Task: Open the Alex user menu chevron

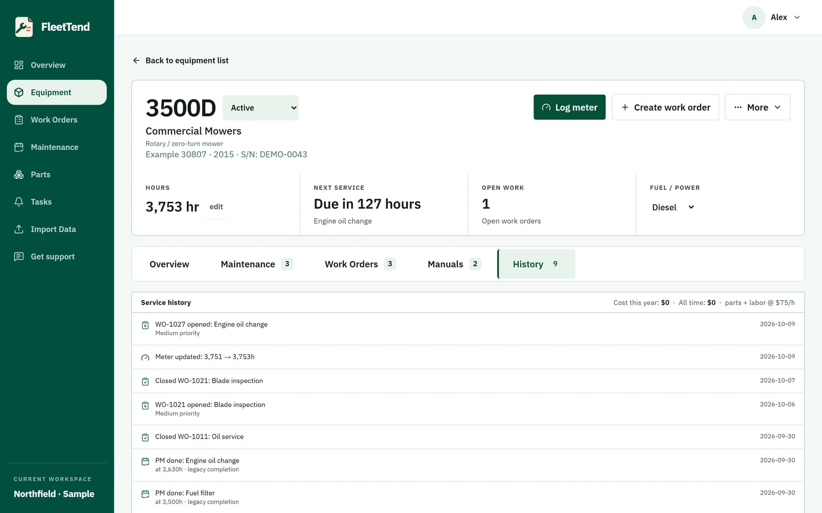Action: [797, 18]
